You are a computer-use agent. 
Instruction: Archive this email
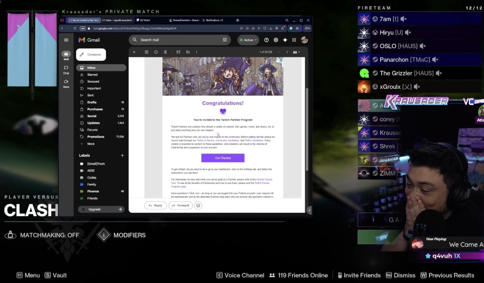pos(146,52)
